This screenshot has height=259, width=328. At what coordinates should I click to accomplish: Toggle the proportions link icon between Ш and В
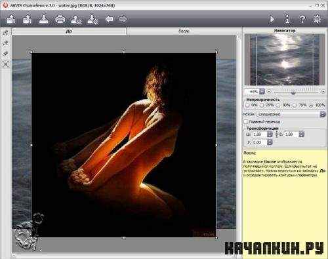tap(276, 134)
